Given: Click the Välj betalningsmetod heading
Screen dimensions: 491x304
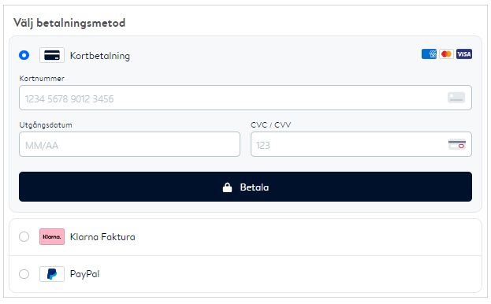Looking at the screenshot, I should click(x=69, y=23).
